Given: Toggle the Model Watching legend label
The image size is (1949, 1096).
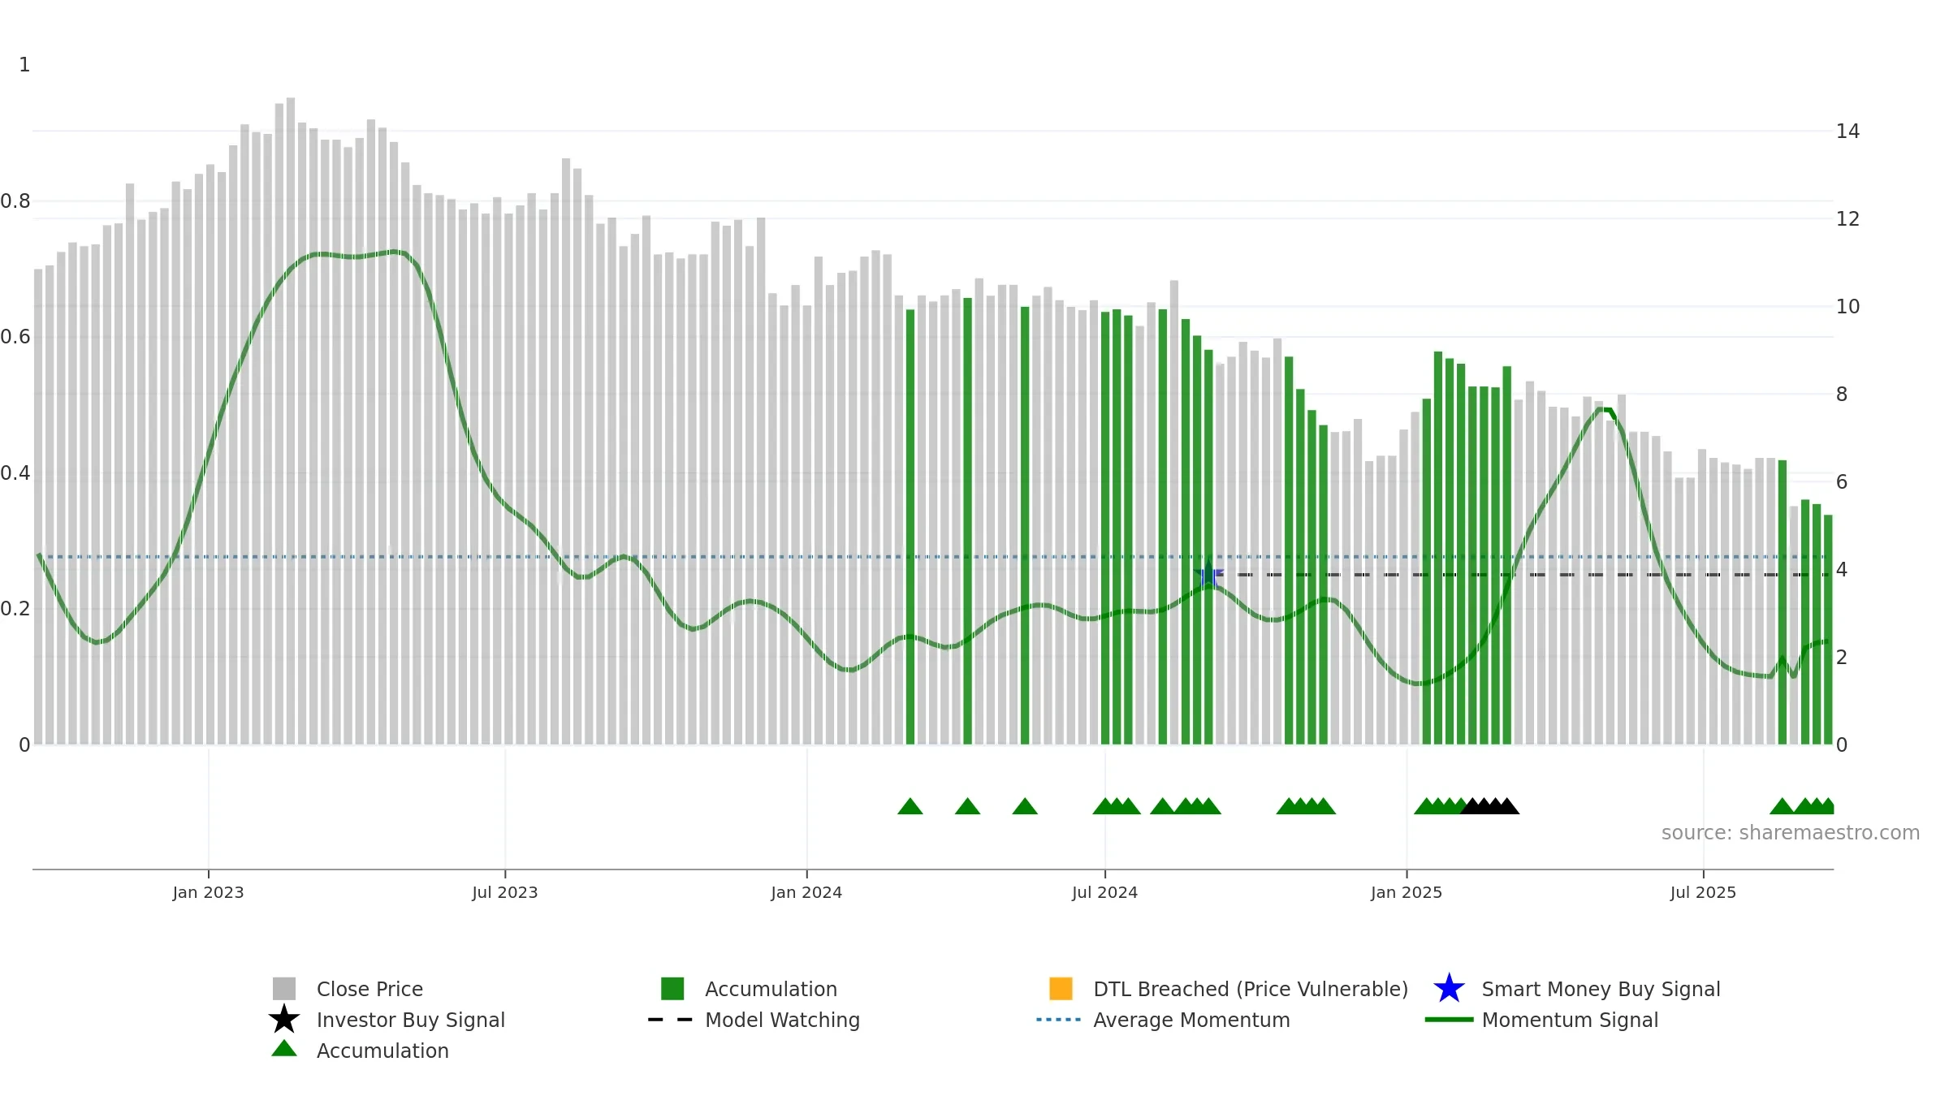Looking at the screenshot, I should [x=782, y=1020].
